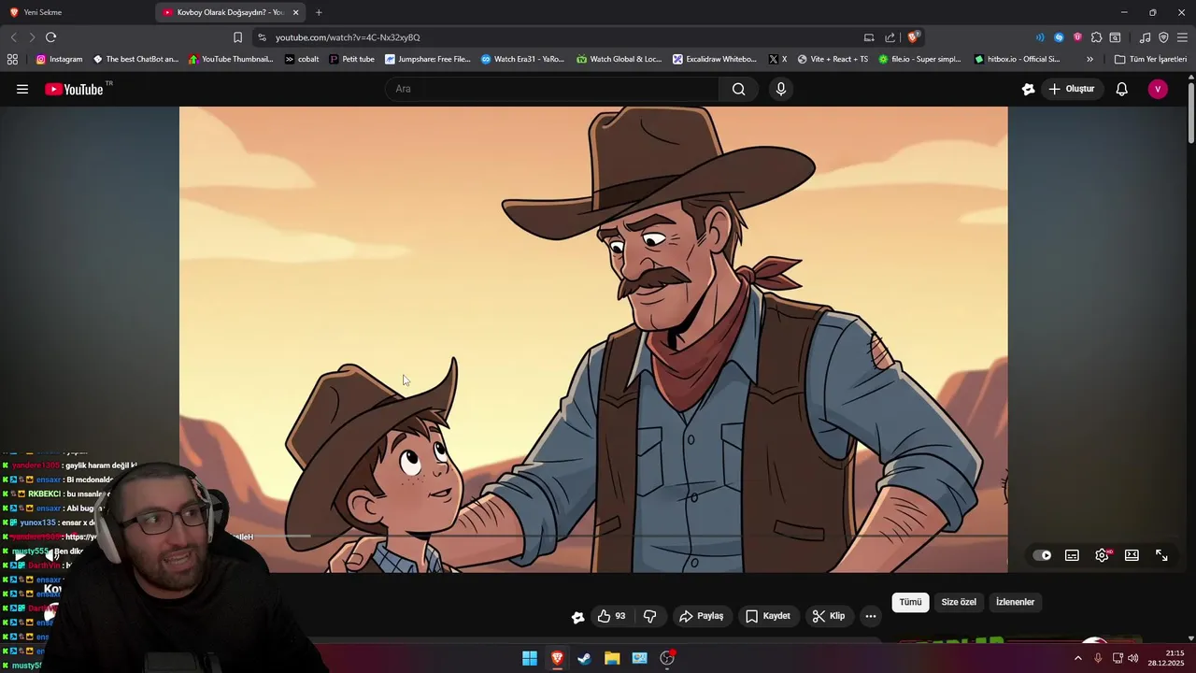Open the Petit tube bookmark
The height and width of the screenshot is (673, 1196).
pyautogui.click(x=351, y=59)
